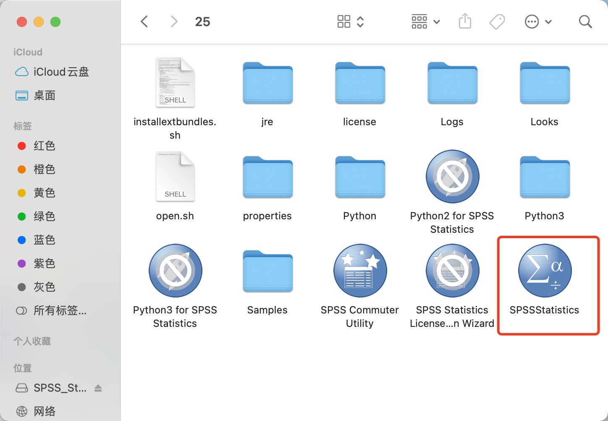Viewport: 608px width, 421px height.
Task: Go forward with the right chevron
Action: (174, 21)
